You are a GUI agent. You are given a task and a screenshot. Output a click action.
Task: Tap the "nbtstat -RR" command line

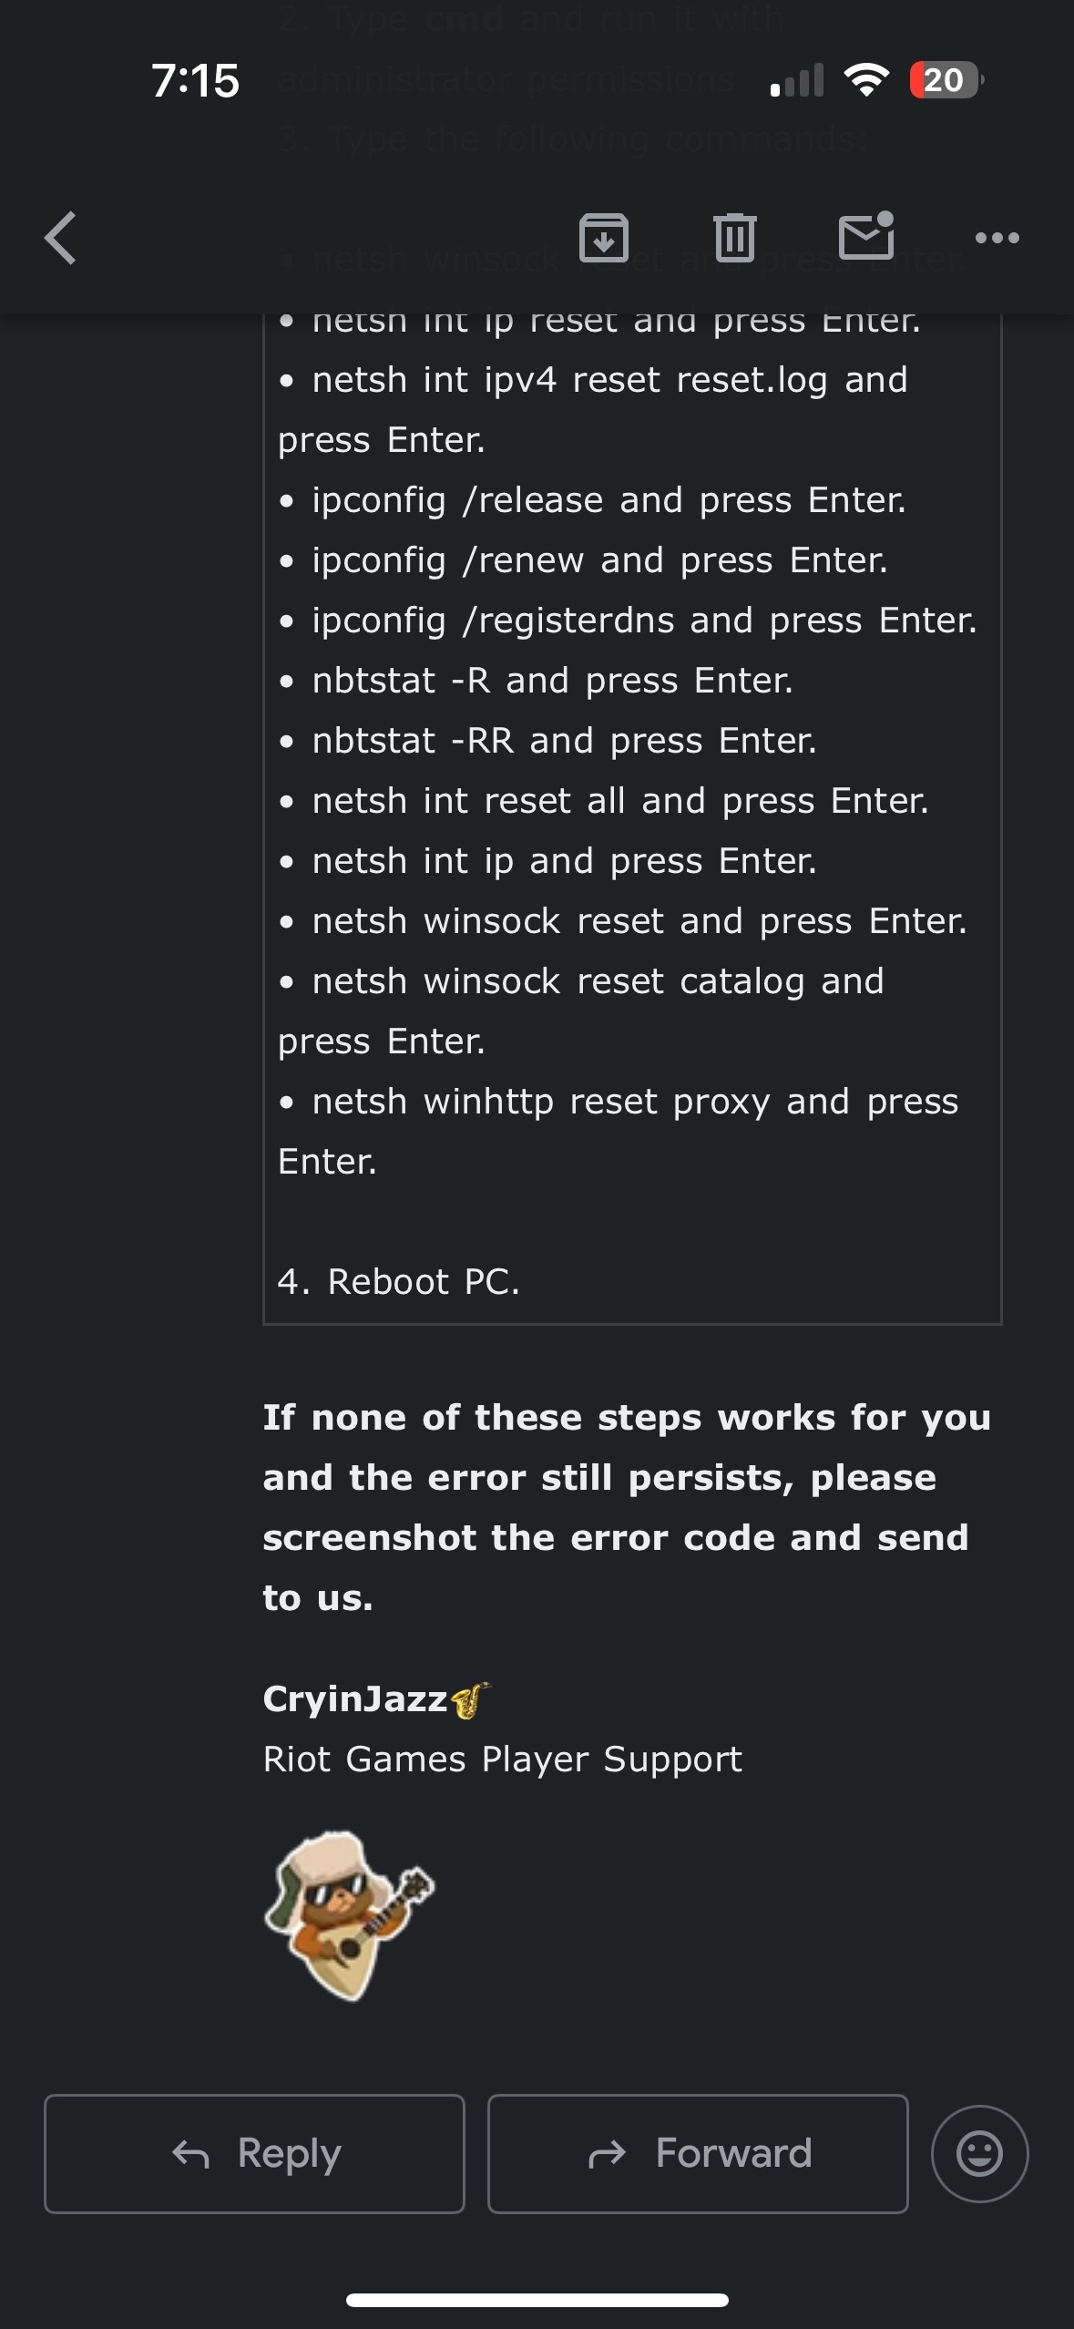coord(564,741)
